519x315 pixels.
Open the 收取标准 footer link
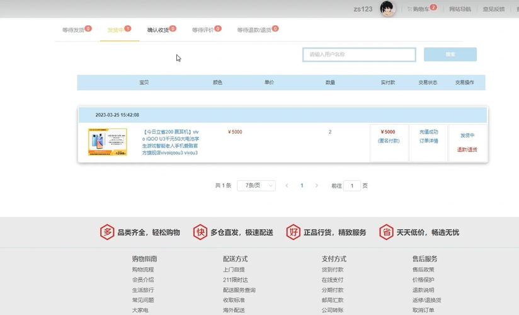(x=234, y=300)
